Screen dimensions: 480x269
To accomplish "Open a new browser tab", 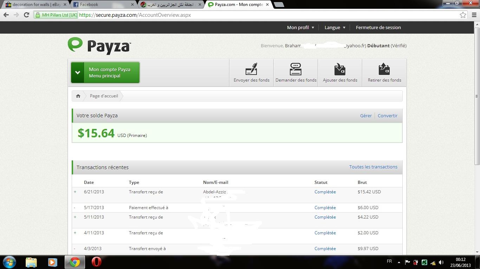I will [x=279, y=5].
